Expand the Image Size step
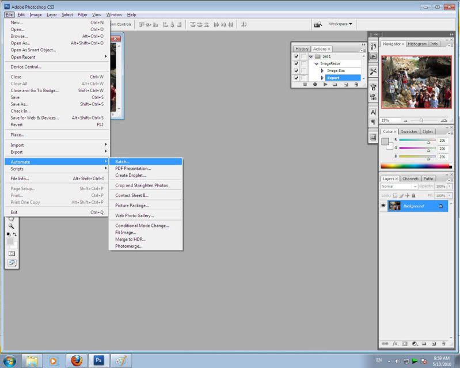The height and width of the screenshot is (368, 460). point(322,71)
